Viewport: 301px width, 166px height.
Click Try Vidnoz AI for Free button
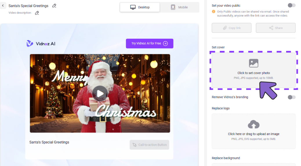150,43
